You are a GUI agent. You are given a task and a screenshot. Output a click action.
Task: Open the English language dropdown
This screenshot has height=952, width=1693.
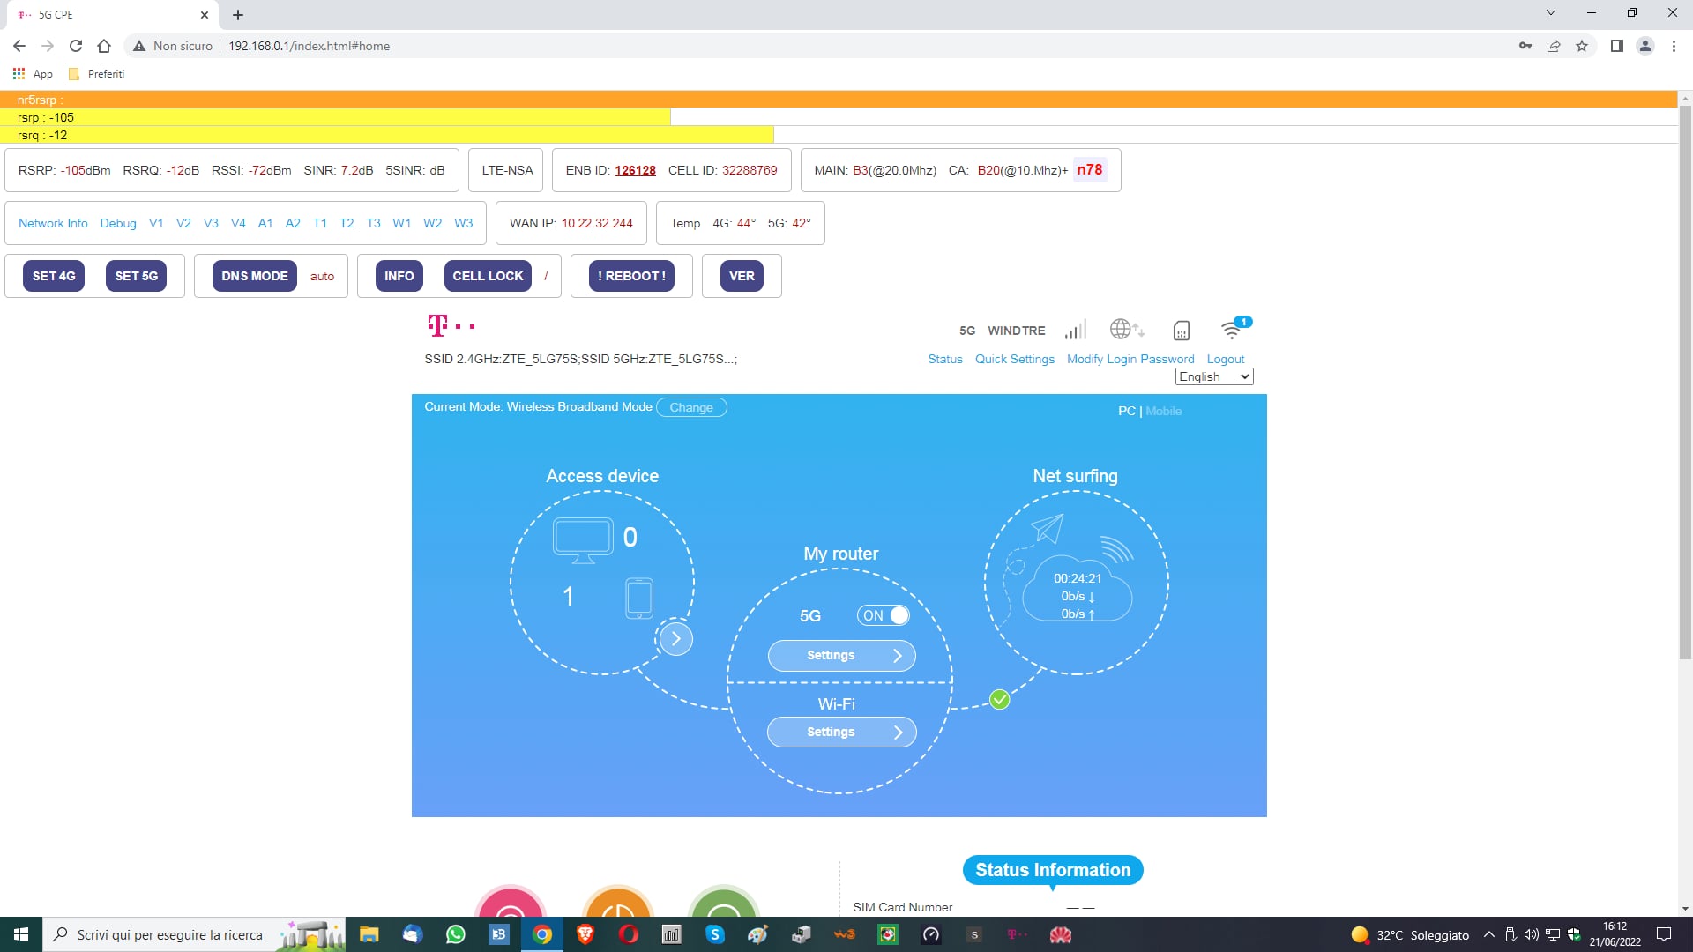(1213, 376)
